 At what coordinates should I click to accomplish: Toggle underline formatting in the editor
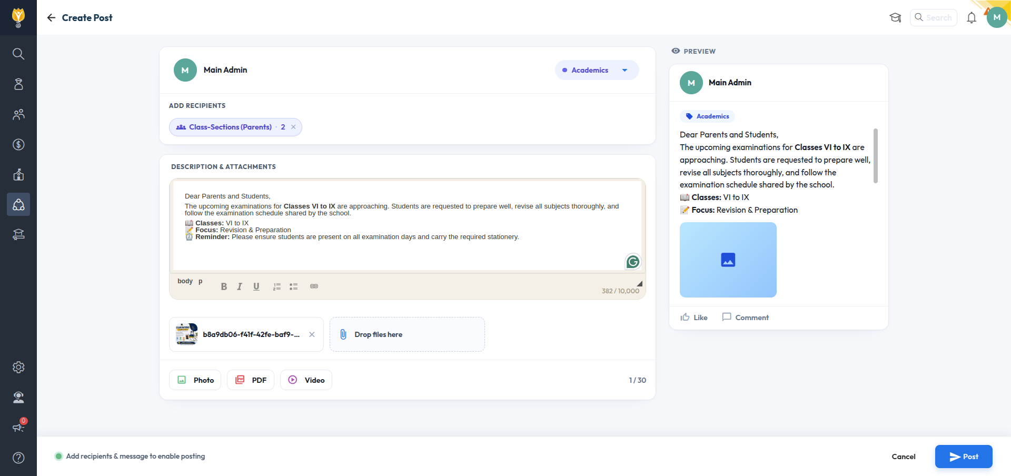[x=256, y=286]
